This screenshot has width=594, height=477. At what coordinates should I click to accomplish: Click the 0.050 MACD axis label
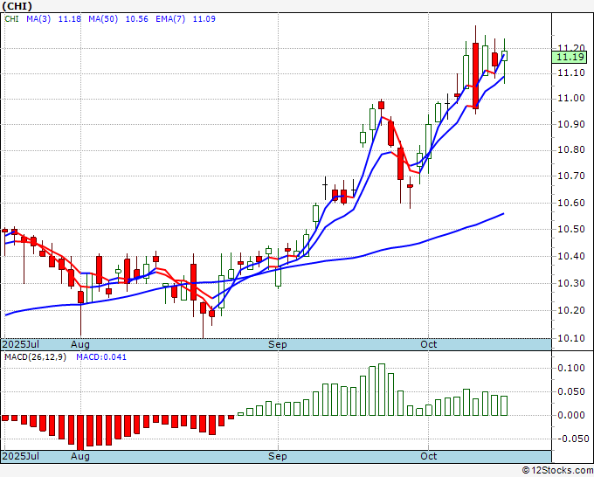tap(571, 391)
